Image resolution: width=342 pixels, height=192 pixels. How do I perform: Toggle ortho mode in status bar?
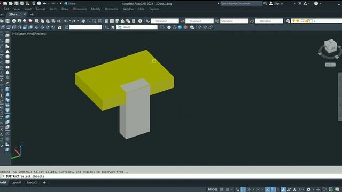pyautogui.click(x=243, y=189)
